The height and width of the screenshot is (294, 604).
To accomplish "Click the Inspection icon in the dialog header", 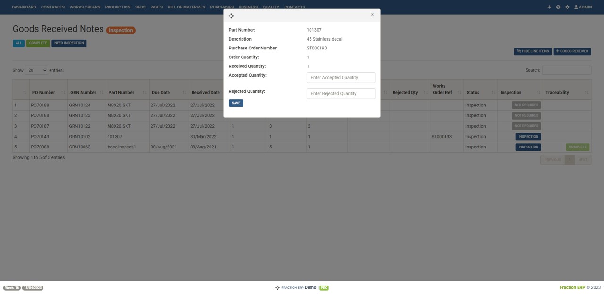I will tap(231, 16).
